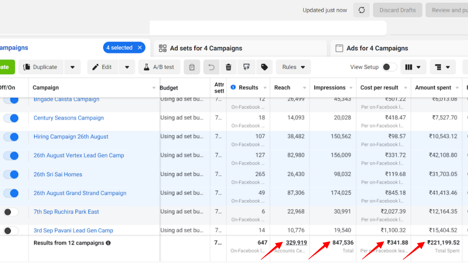Screen dimensions: 468x263
Task: Click the breakdown rows icon
Action: [438, 67]
